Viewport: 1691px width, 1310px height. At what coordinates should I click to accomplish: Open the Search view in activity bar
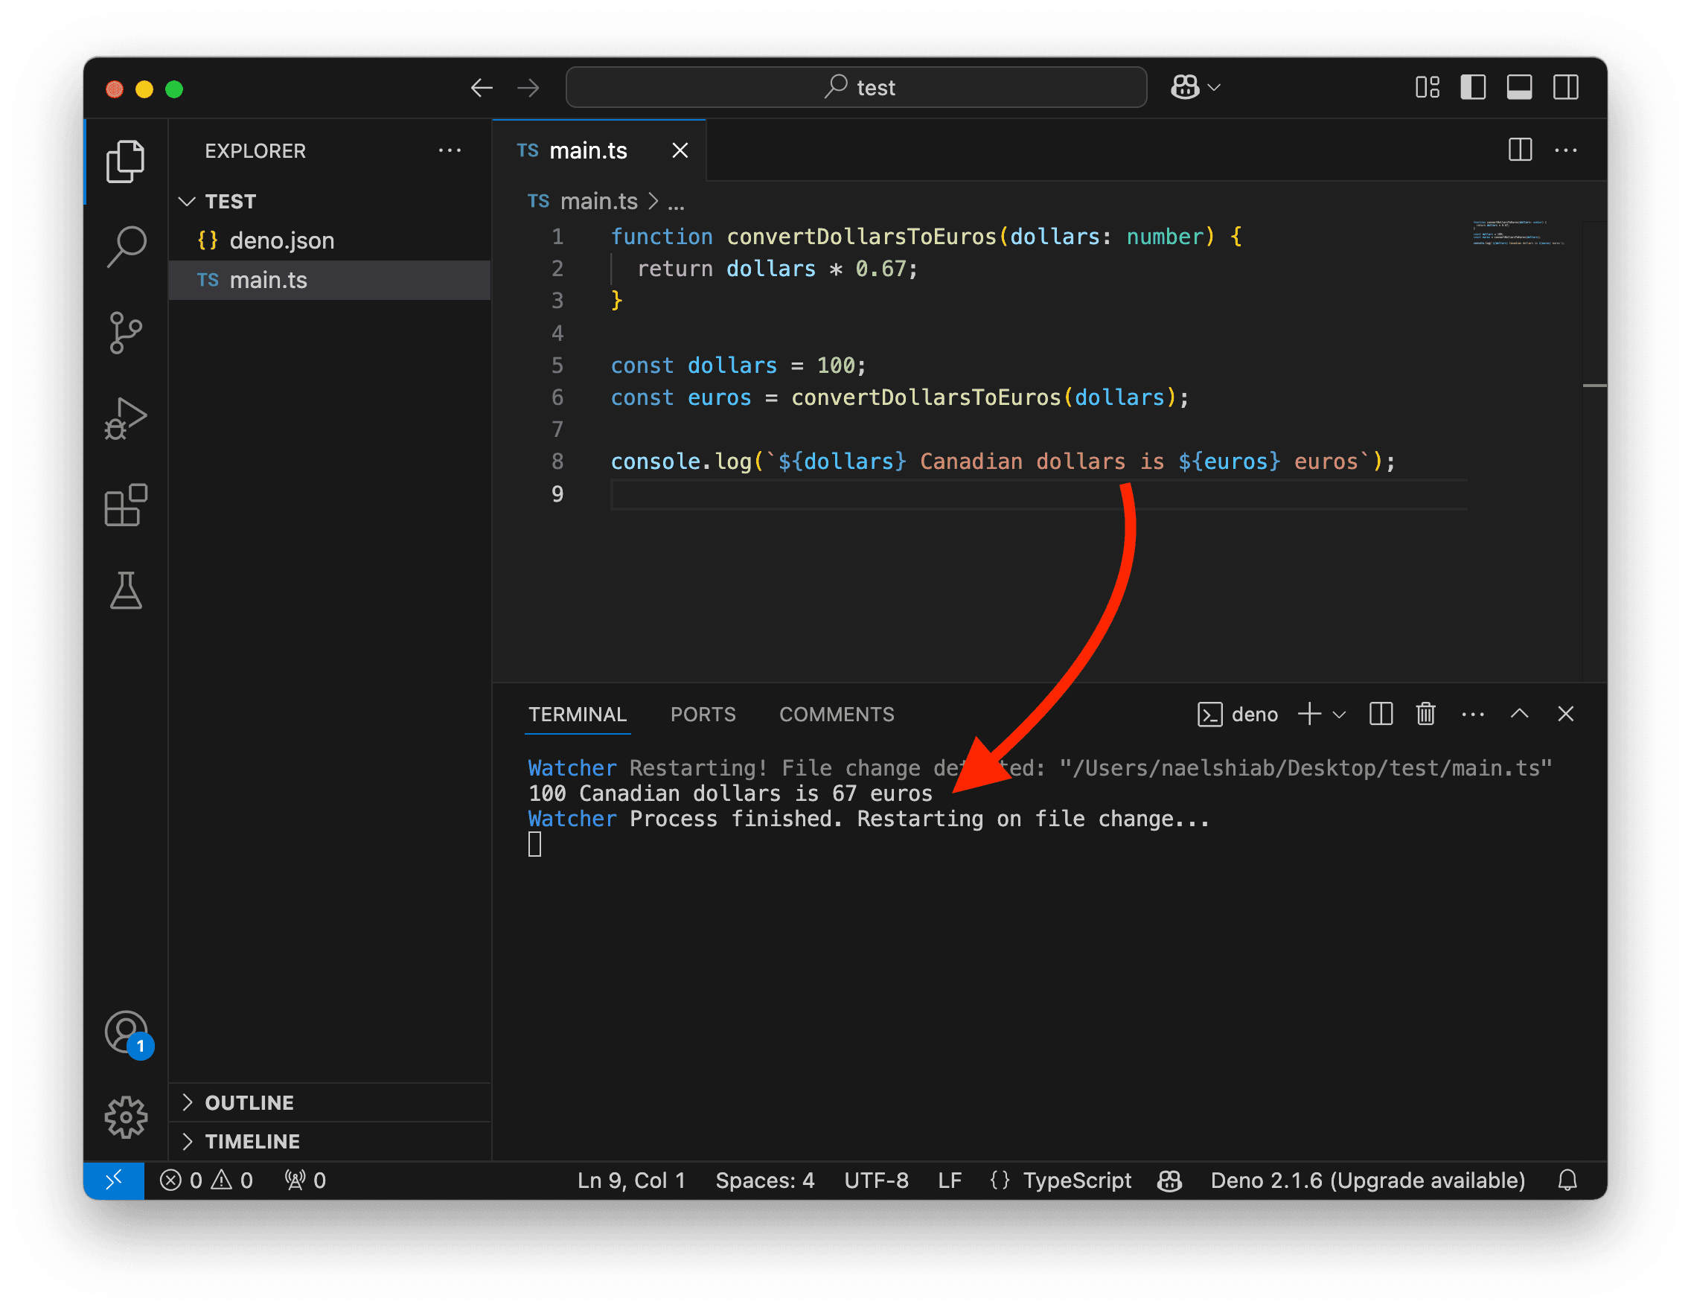click(126, 247)
